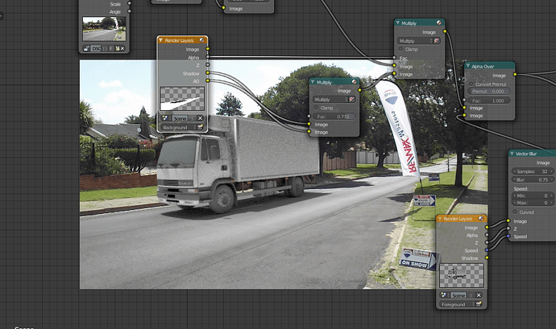Toggle alpha icon beside lower Multiply blend mode
Viewport: 556px width, 329px height.
(351, 100)
